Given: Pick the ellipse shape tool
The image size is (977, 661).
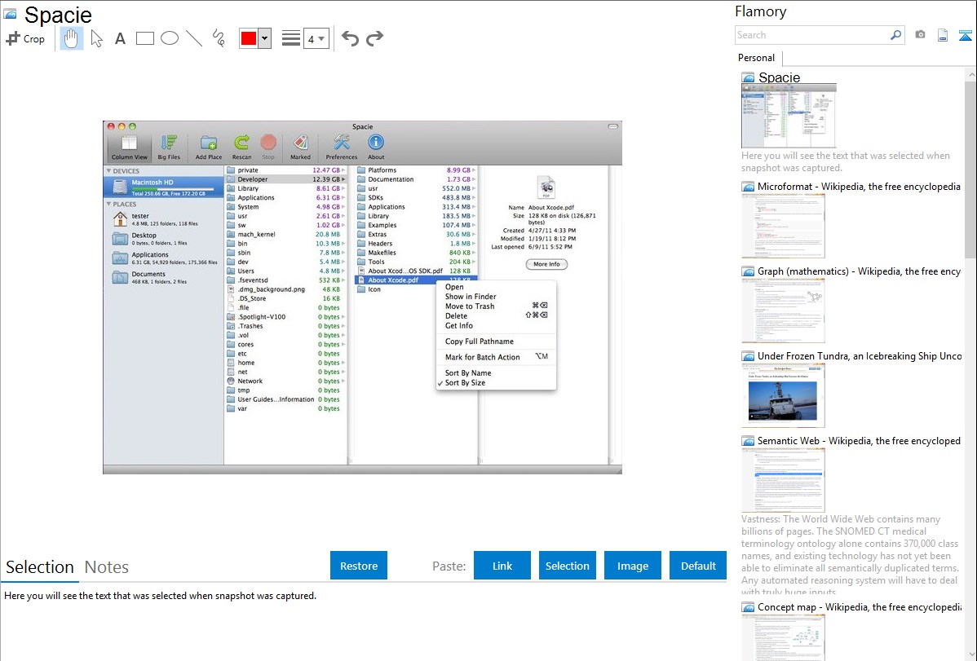Looking at the screenshot, I should point(170,38).
